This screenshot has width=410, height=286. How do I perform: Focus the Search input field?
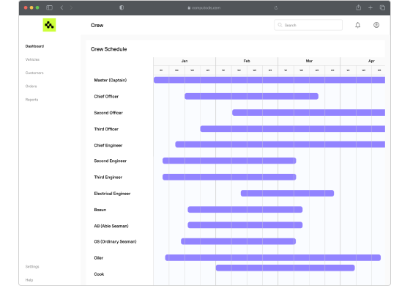[308, 25]
